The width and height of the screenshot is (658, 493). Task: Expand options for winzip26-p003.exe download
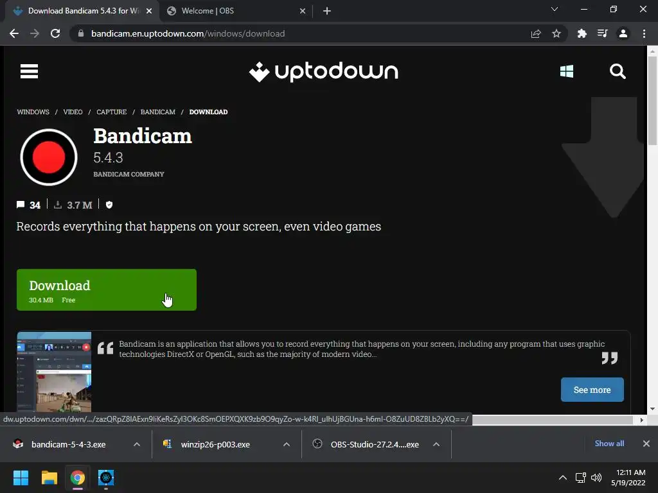coord(287,444)
